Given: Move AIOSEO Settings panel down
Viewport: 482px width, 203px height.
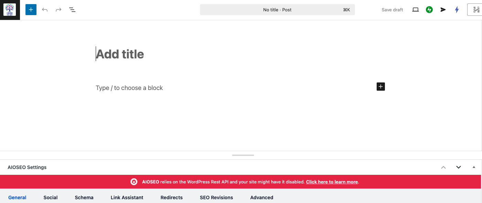Looking at the screenshot, I should pos(459,167).
